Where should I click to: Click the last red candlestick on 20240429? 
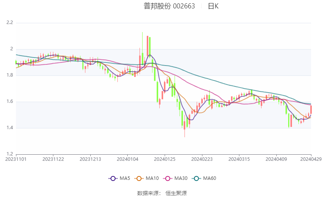[311, 110]
